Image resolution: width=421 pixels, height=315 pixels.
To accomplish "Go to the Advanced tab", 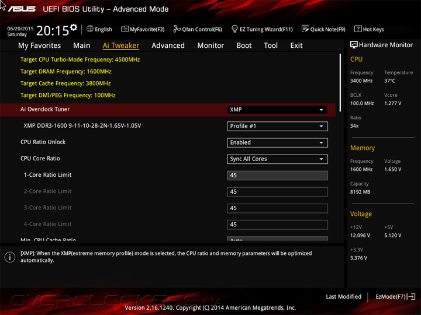I will [x=168, y=45].
